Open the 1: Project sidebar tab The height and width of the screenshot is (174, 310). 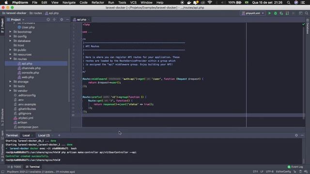2,26
